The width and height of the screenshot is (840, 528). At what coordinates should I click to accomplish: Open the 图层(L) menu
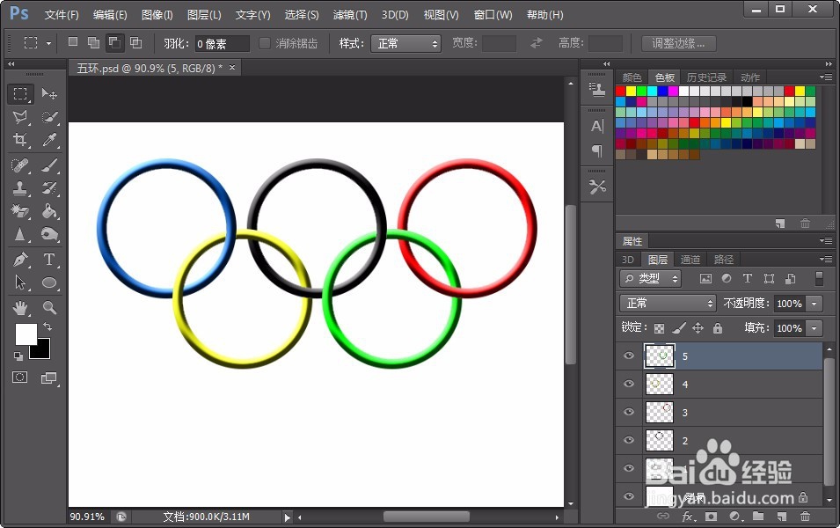point(204,15)
